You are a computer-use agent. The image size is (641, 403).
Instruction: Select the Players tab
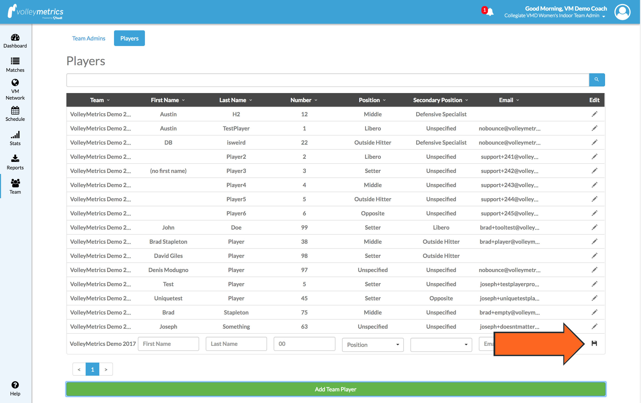(129, 38)
